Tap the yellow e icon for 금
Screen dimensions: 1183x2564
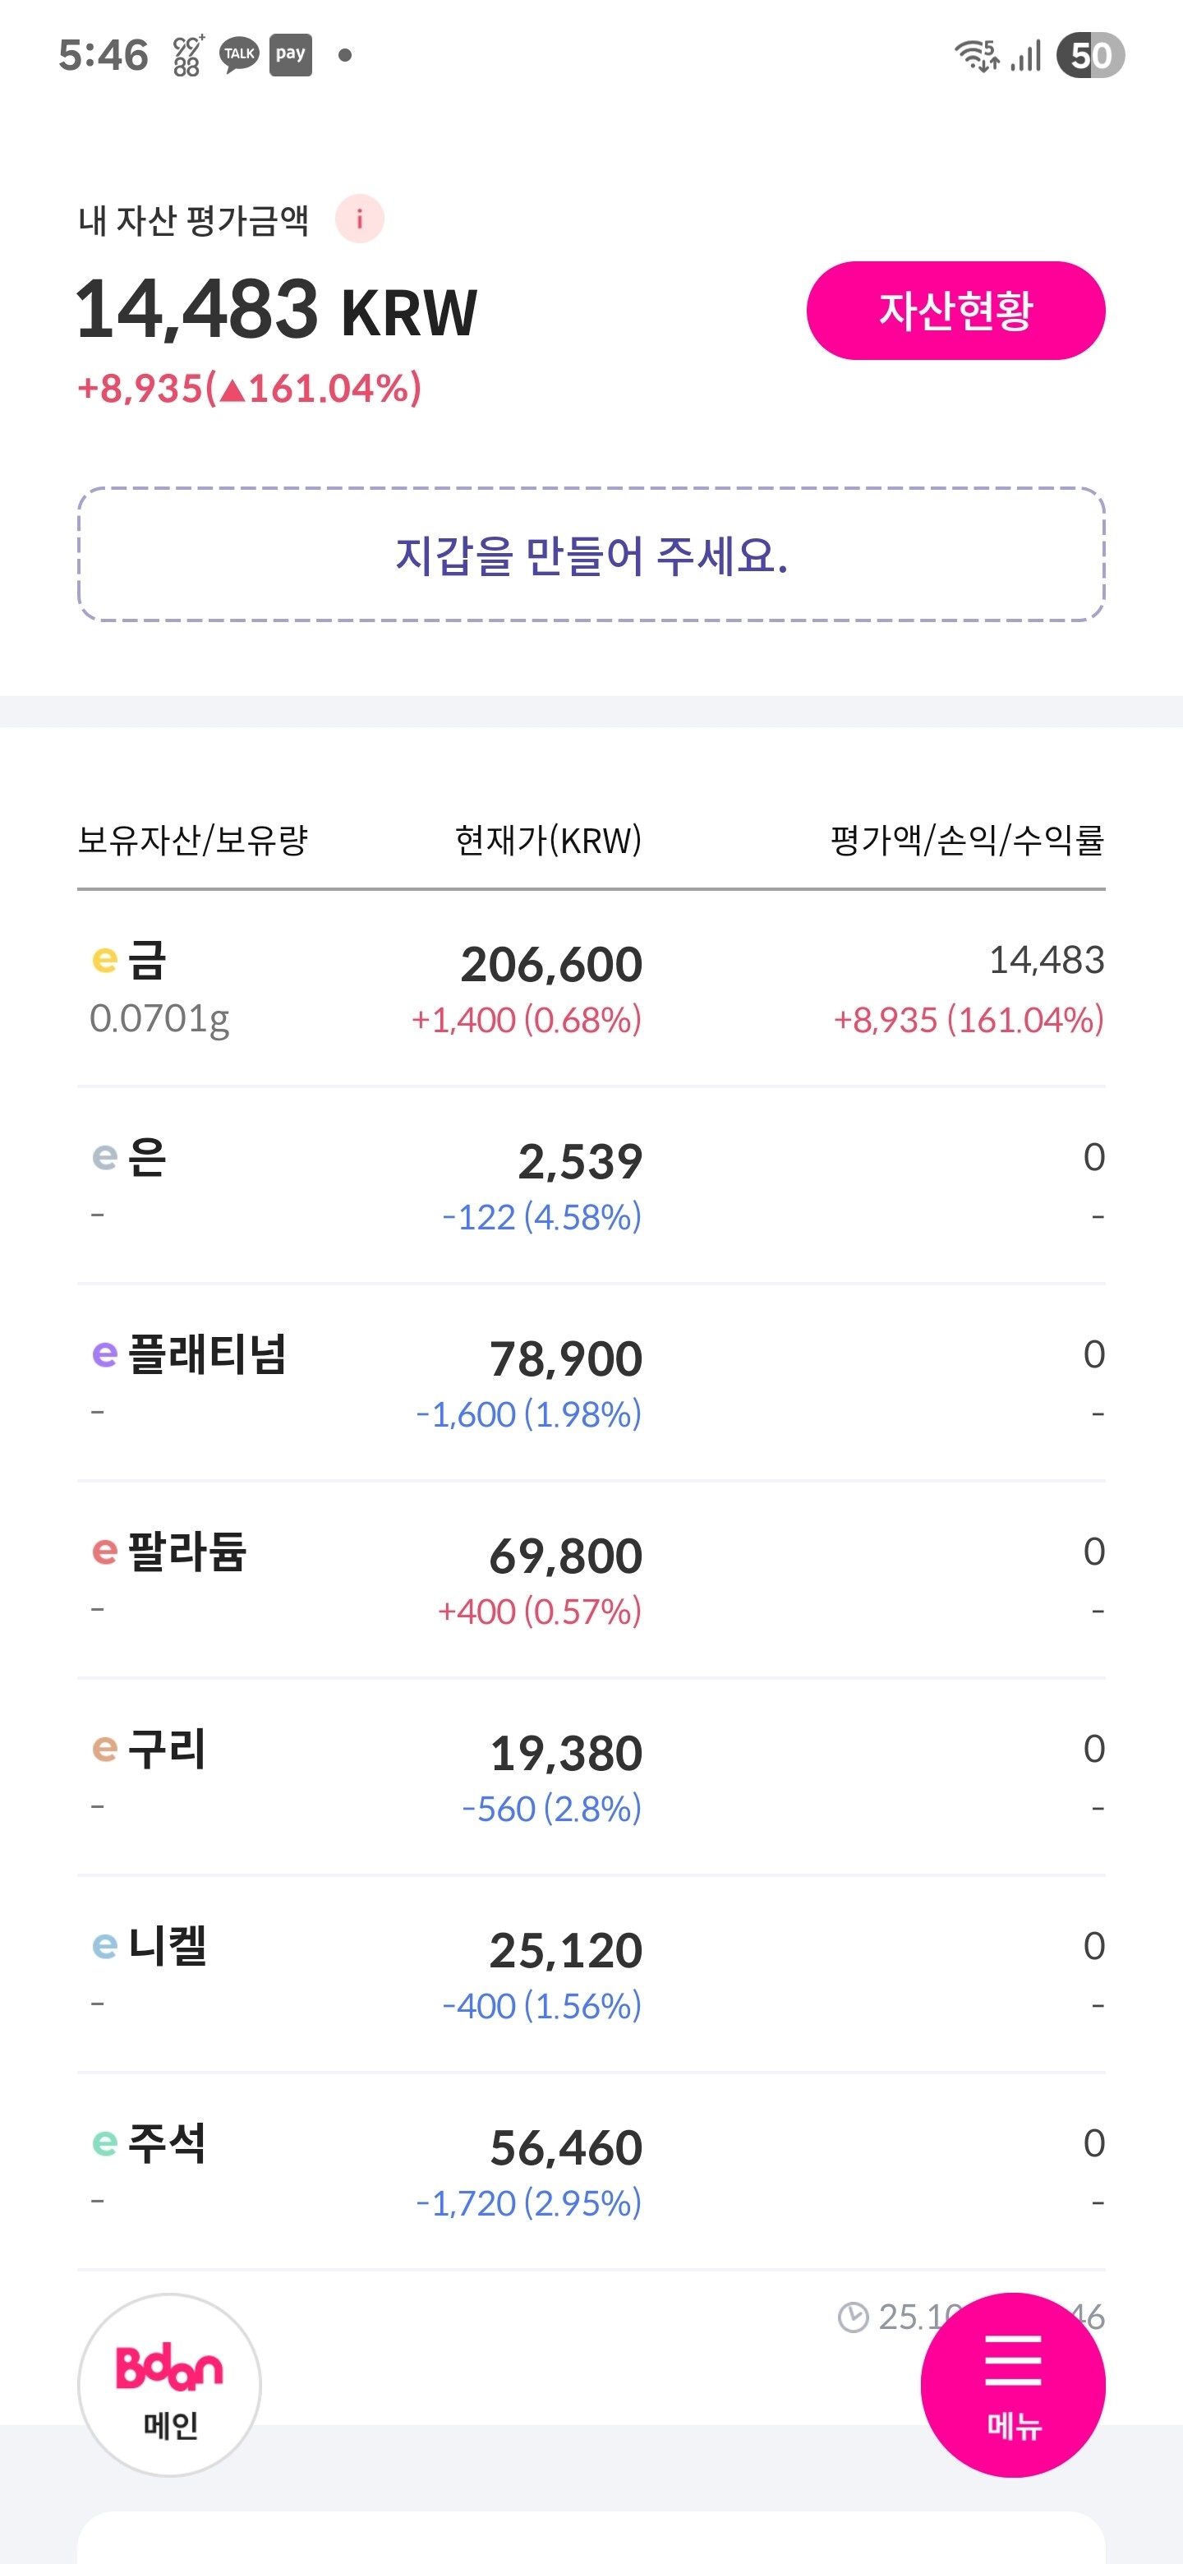(x=104, y=961)
